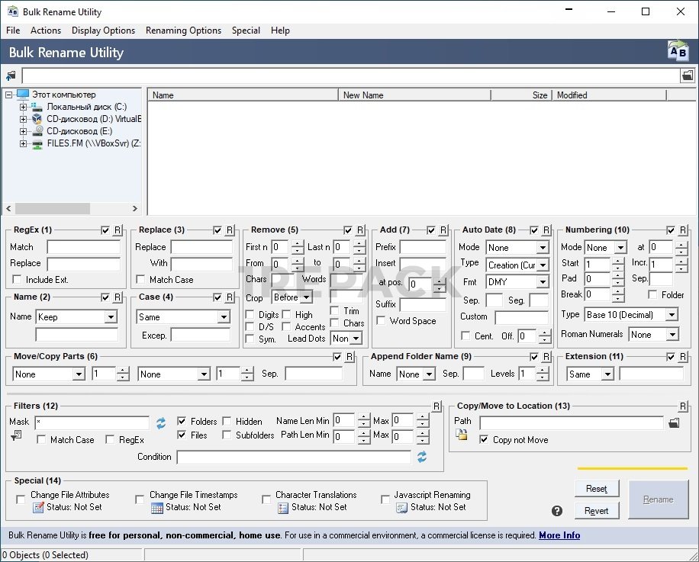Image resolution: width=699 pixels, height=562 pixels.
Task: Click the refresh icon next to Mask field
Action: [x=161, y=422]
